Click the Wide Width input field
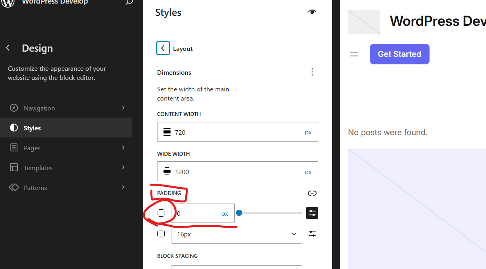The height and width of the screenshot is (269, 486). [237, 171]
